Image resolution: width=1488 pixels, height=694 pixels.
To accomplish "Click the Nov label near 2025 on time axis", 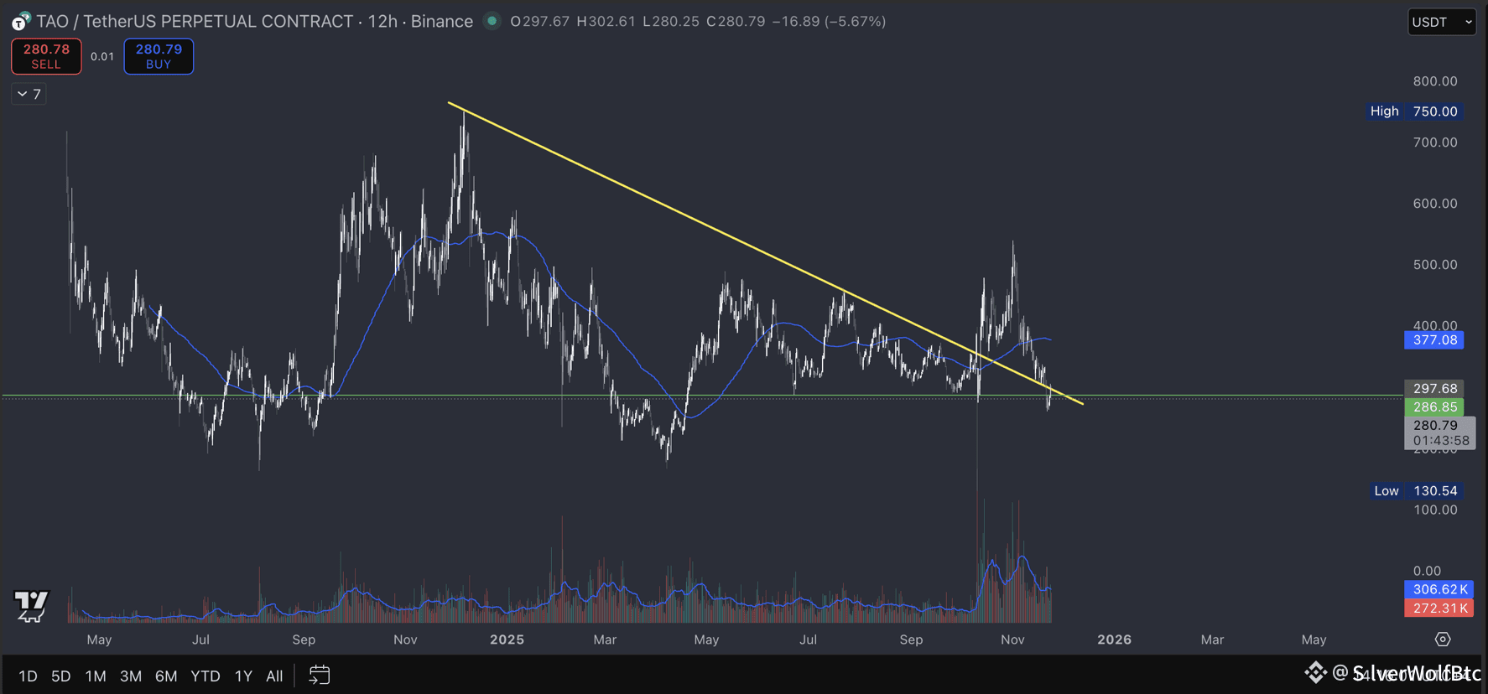I will 405,640.
